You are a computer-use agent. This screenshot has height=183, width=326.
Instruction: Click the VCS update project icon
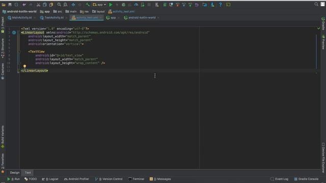tap(184, 5)
